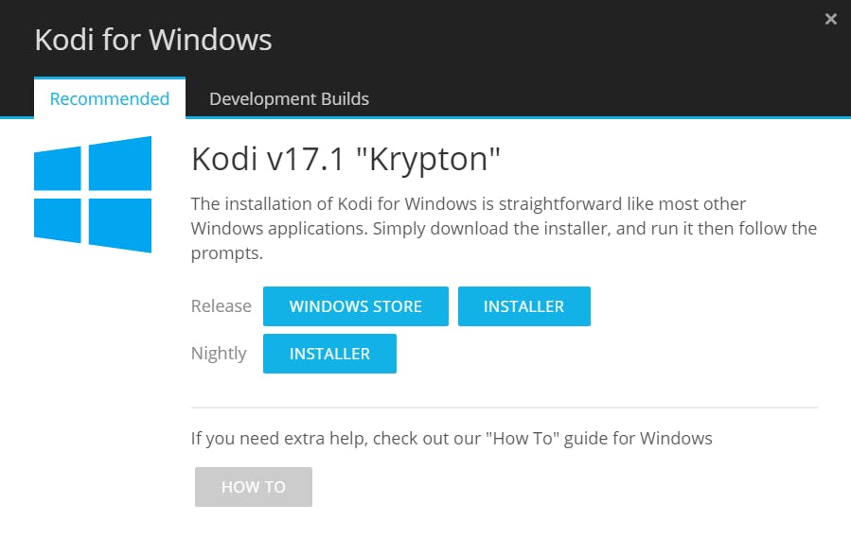The image size is (851, 539).
Task: Click the upper-left pane of the Windows logo
Action: point(59,169)
